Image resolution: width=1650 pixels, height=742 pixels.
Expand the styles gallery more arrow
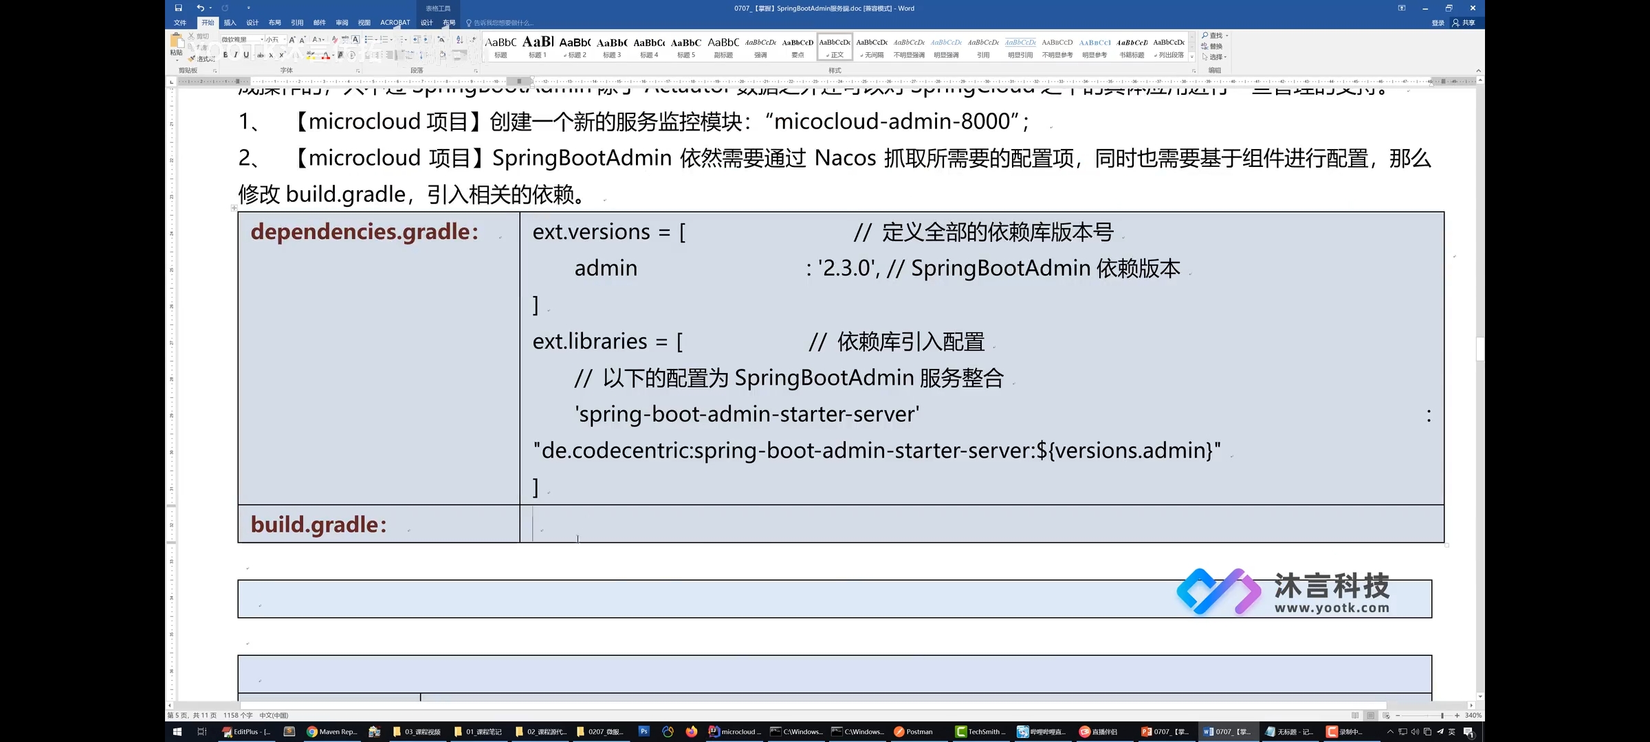click(x=1192, y=58)
